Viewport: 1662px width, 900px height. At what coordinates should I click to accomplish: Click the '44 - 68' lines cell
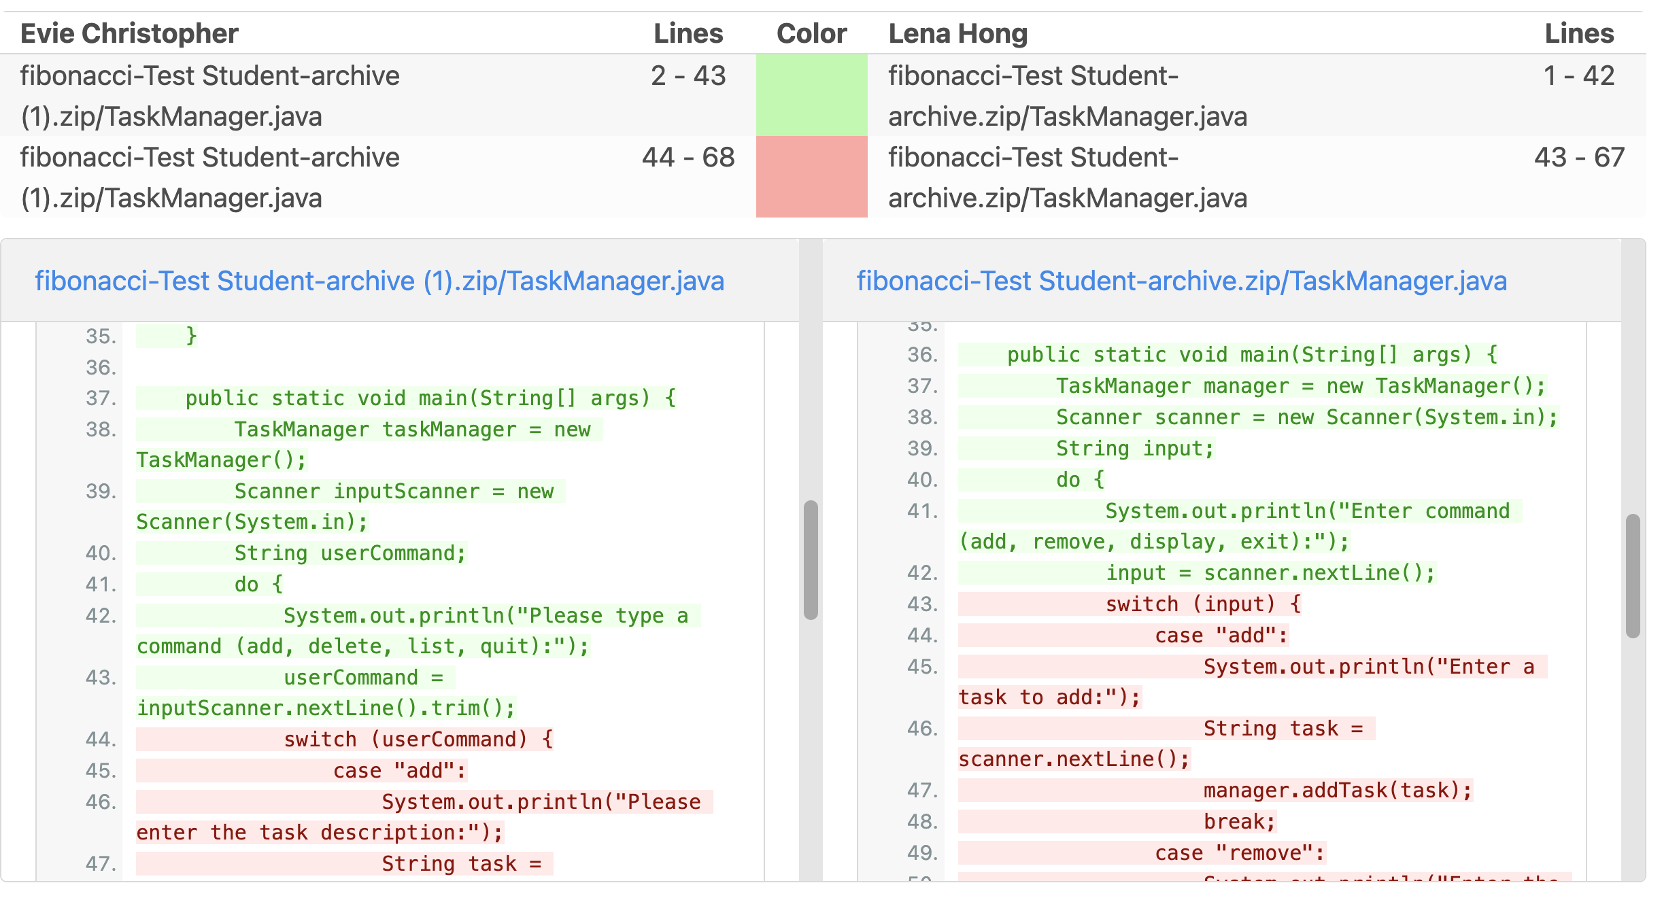[x=688, y=157]
